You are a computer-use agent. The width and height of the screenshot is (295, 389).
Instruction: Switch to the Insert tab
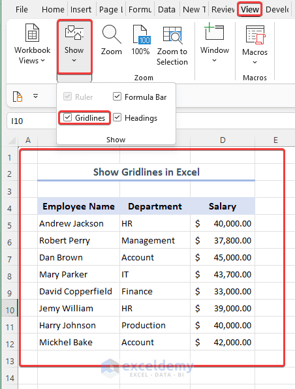coord(81,9)
